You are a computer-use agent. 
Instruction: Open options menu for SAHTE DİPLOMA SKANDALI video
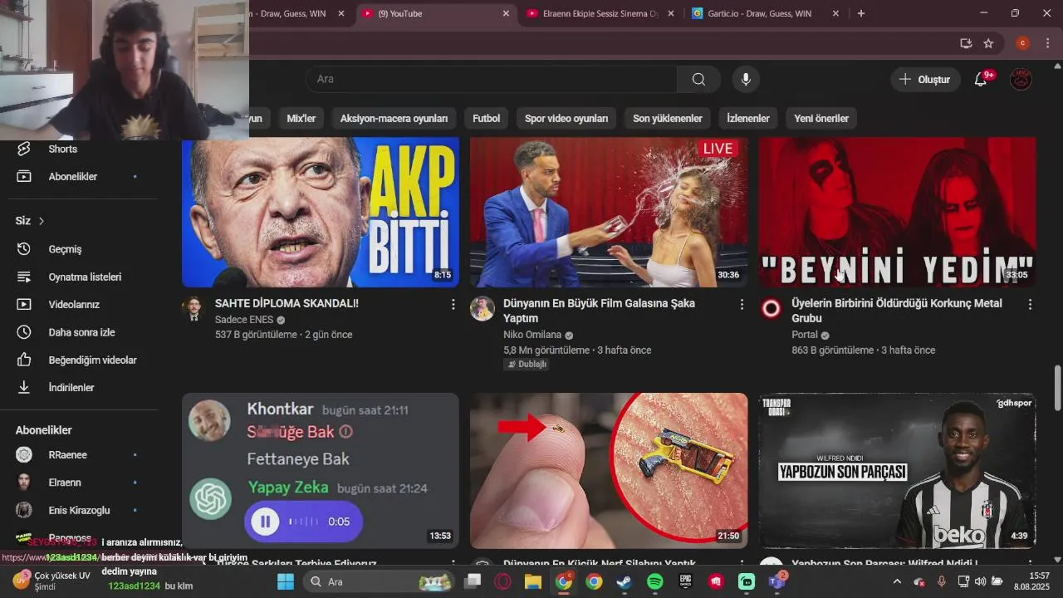pos(453,305)
